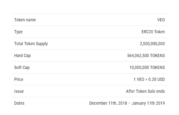The width and height of the screenshot is (179, 115).
Task: Select the January 11th 2019 end date
Action: (x=148, y=103)
